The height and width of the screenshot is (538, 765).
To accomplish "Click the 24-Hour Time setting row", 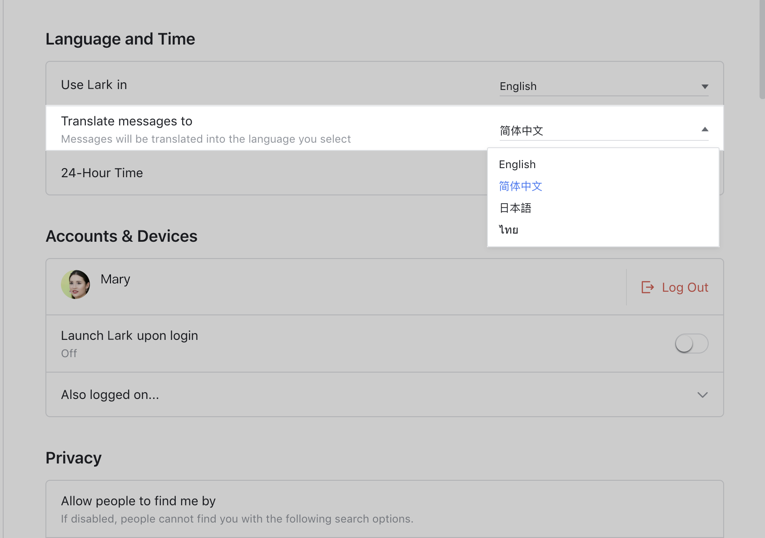I will click(102, 173).
